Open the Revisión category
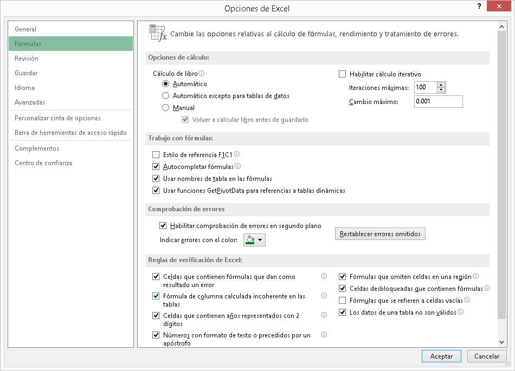 click(70, 58)
